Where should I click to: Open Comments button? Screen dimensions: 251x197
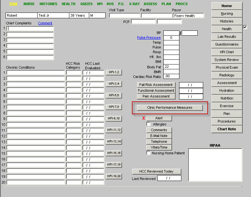[x=159, y=130]
